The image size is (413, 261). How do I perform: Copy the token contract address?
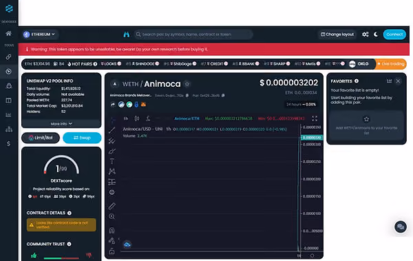coord(187,96)
